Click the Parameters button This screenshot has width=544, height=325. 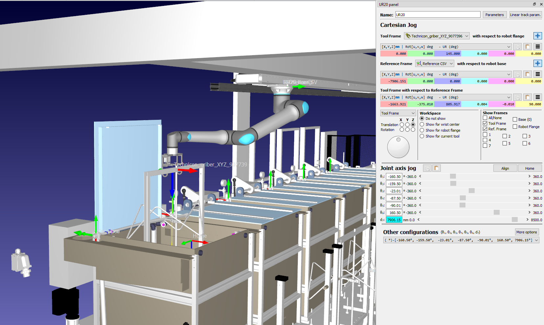click(x=494, y=15)
